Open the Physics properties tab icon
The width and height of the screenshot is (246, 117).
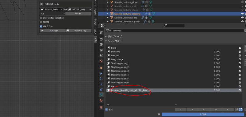101,84
